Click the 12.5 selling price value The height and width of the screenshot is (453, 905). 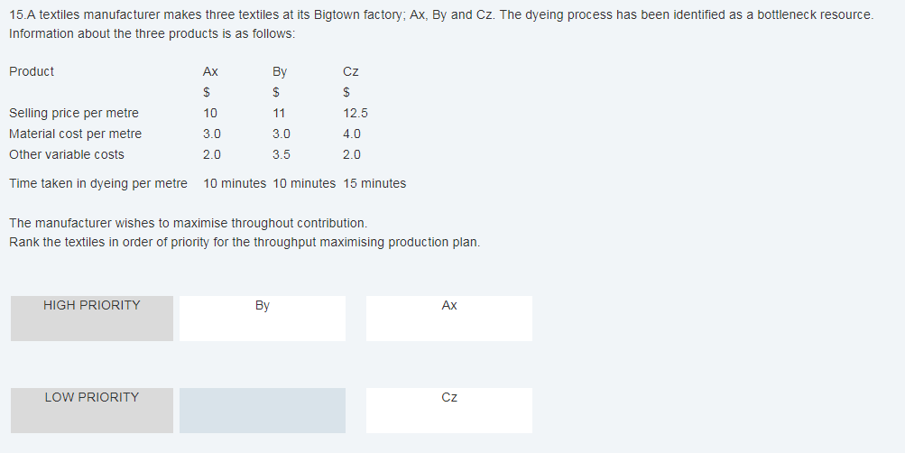point(355,113)
